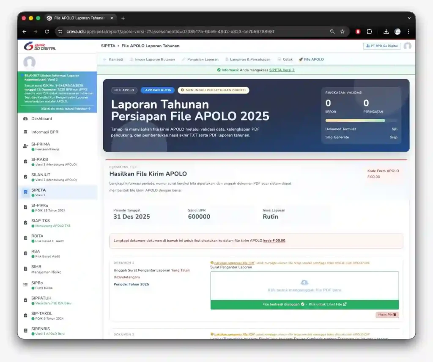This screenshot has height=362, width=433.
Task: Expand the tab search chevron at top right
Action: (409, 18)
